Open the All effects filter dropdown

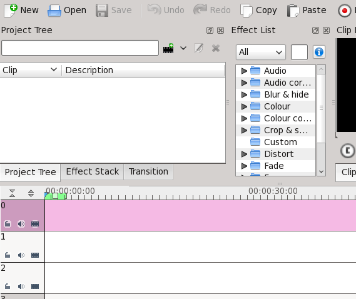(261, 52)
